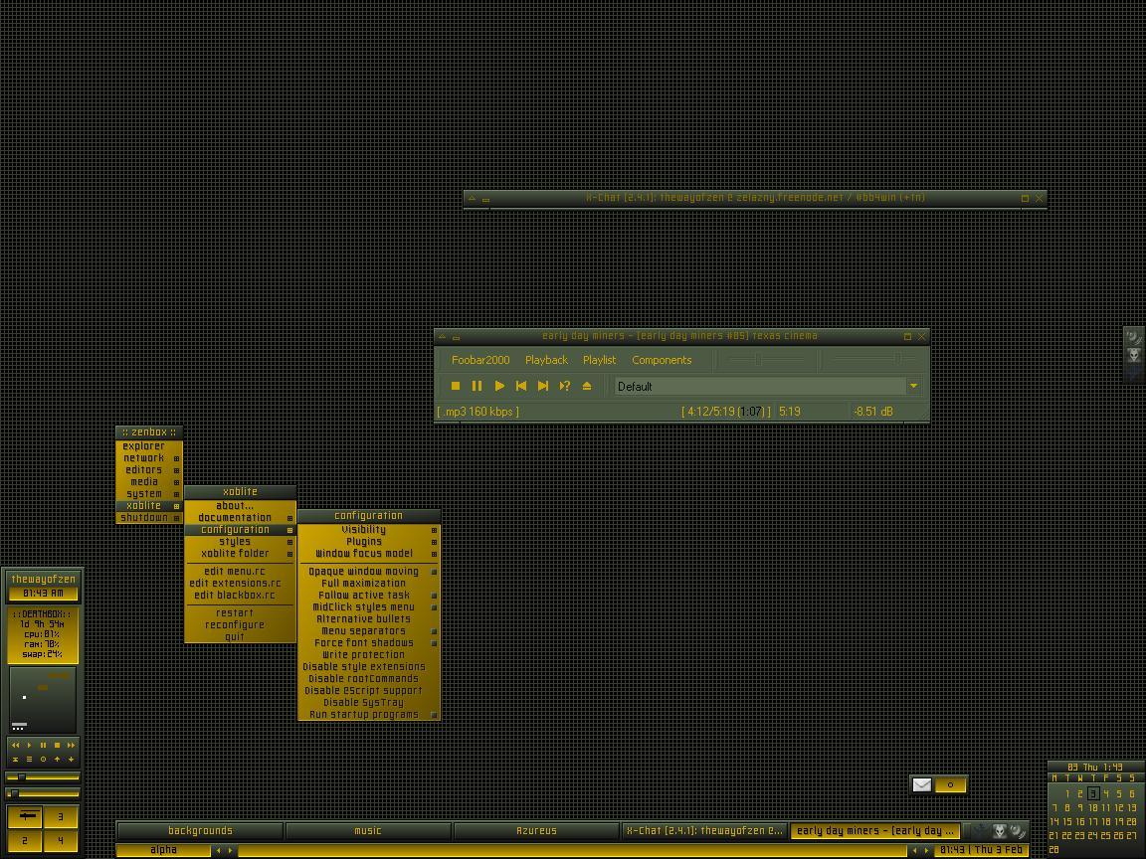Toggle Opaque window moving option
The height and width of the screenshot is (859, 1146).
(363, 572)
